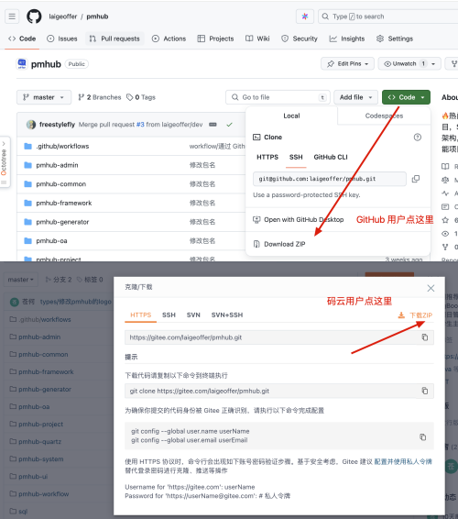Click into the Type to search field
The image size is (458, 519).
[388, 17]
